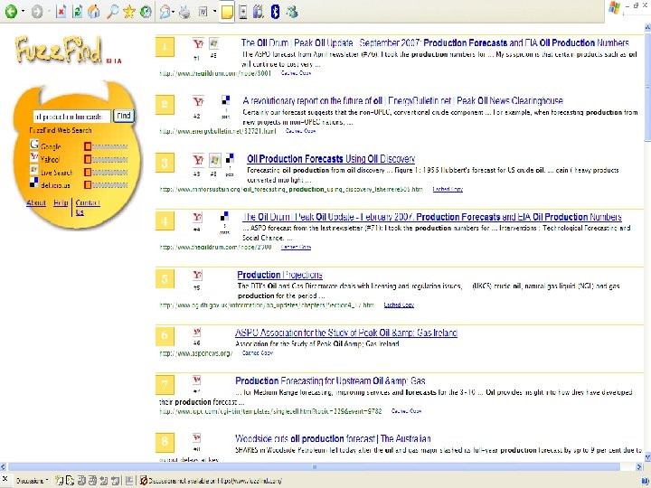Click the FuzzFind search input field

[x=71, y=117]
